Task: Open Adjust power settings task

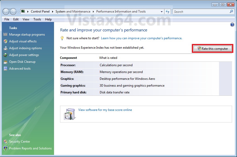Action: point(24,55)
